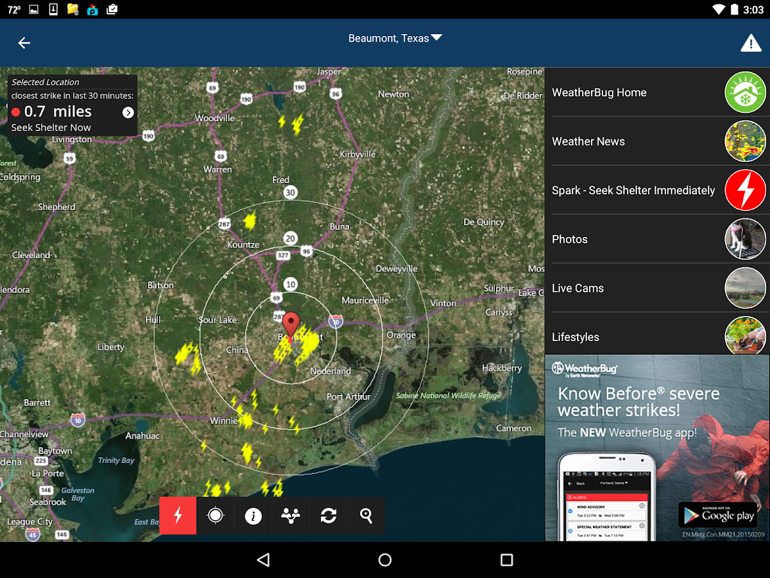The width and height of the screenshot is (770, 578).
Task: Tap the Port Arthur map label
Action: coord(348,396)
